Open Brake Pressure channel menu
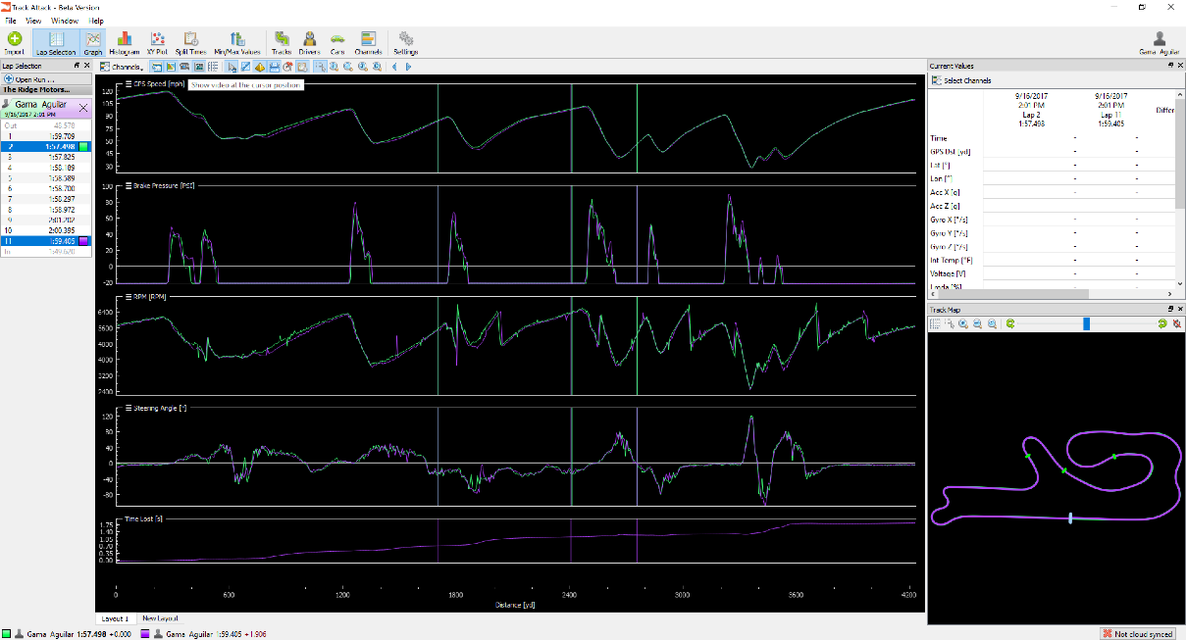 (x=129, y=185)
